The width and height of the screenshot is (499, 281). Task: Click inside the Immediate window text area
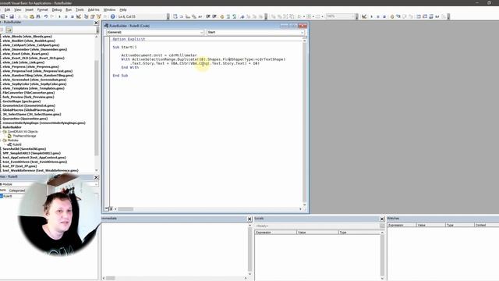175,248
